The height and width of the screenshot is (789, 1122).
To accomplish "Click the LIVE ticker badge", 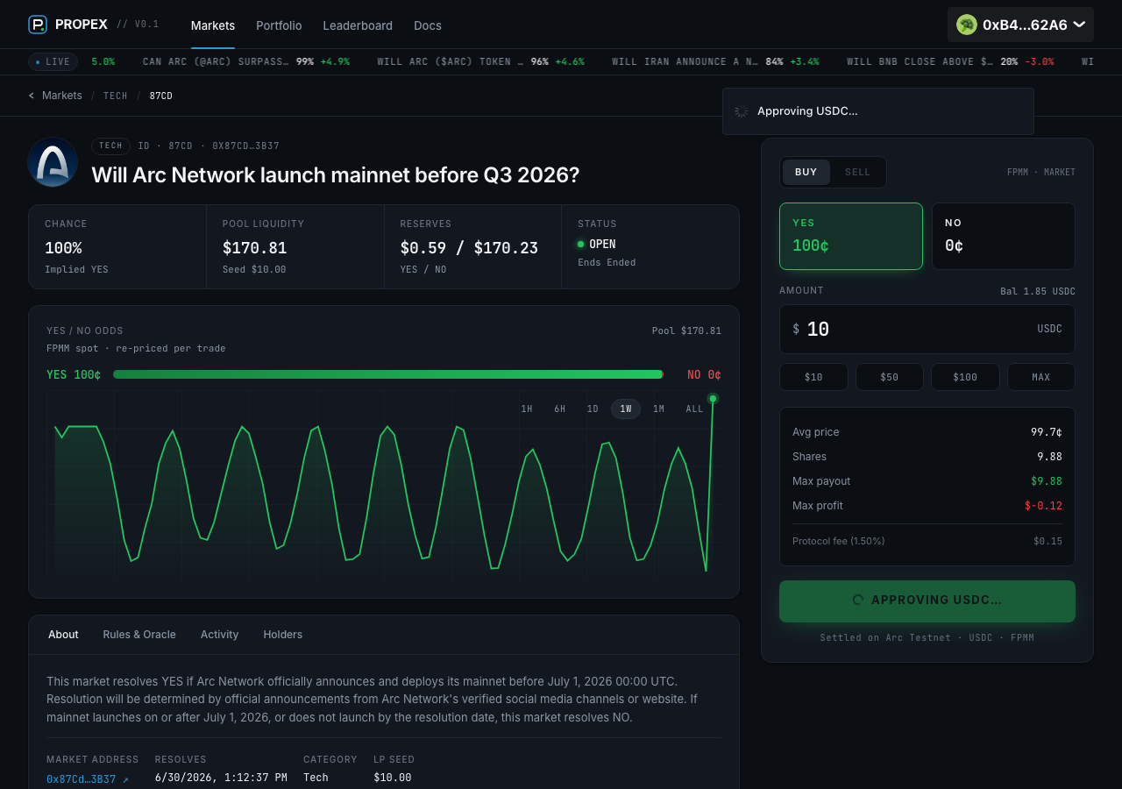I will pos(53,61).
